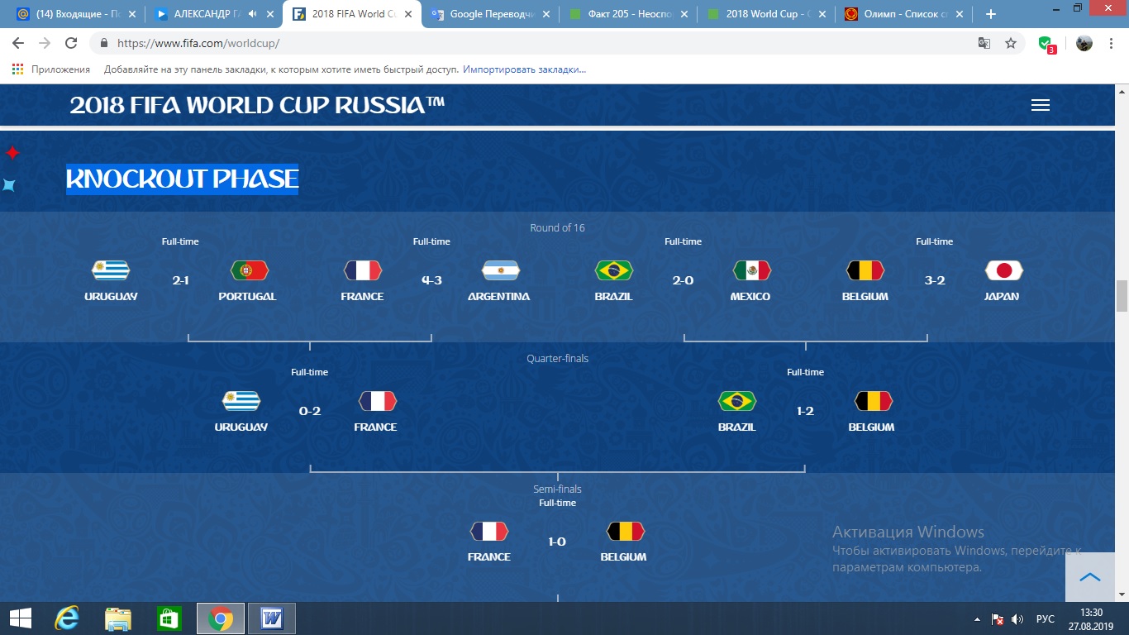Open the Uruguay 2-1 Portugal match score
This screenshot has height=635, width=1129.
[x=180, y=280]
